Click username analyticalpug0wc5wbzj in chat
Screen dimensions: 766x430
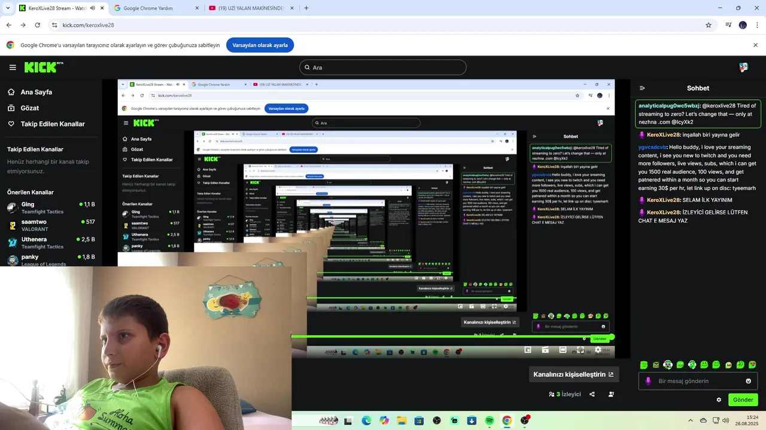(670, 106)
